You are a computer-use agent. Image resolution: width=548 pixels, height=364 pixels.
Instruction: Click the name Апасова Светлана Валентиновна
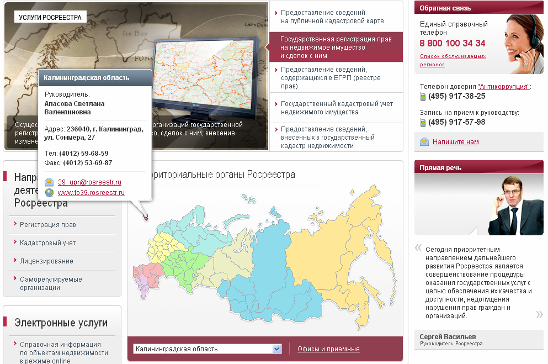75,108
